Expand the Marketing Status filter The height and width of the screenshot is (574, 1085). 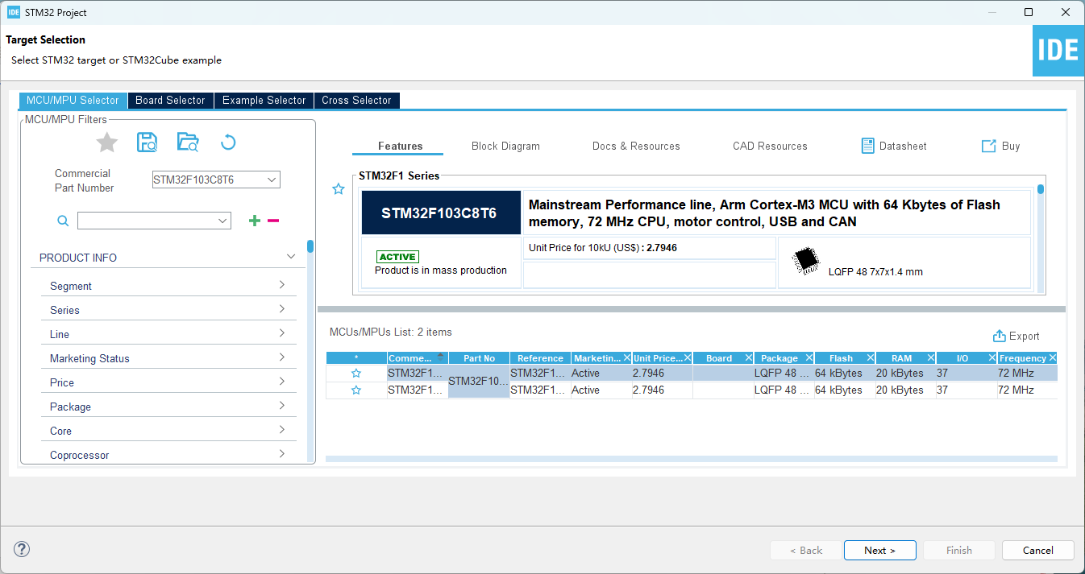(282, 357)
